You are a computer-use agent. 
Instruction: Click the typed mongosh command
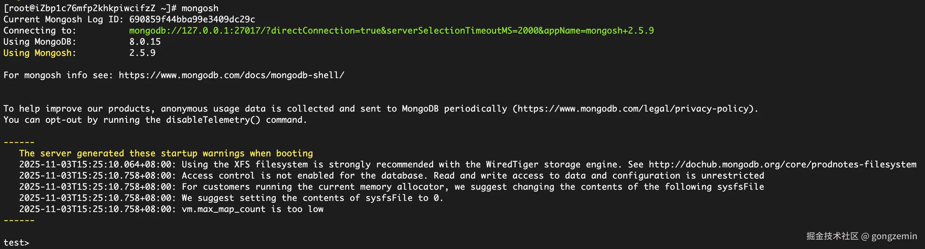point(200,8)
